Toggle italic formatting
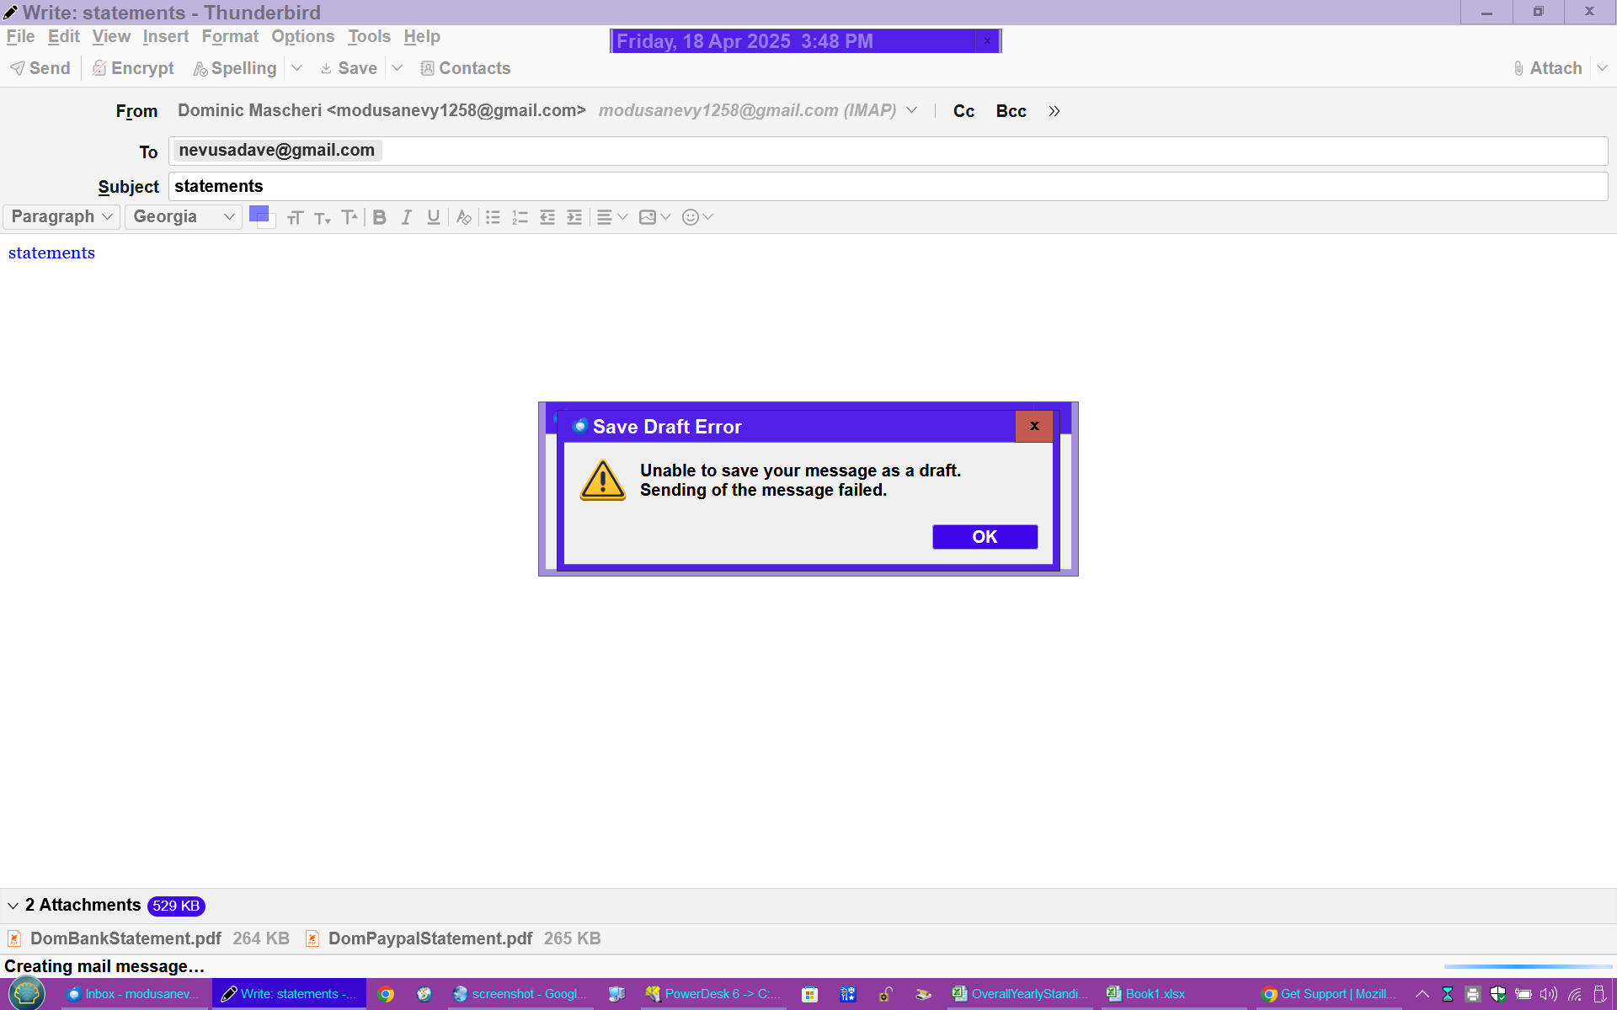Image resolution: width=1617 pixels, height=1010 pixels. click(406, 217)
